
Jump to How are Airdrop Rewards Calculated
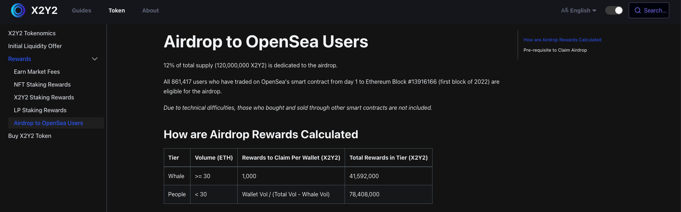pos(562,40)
